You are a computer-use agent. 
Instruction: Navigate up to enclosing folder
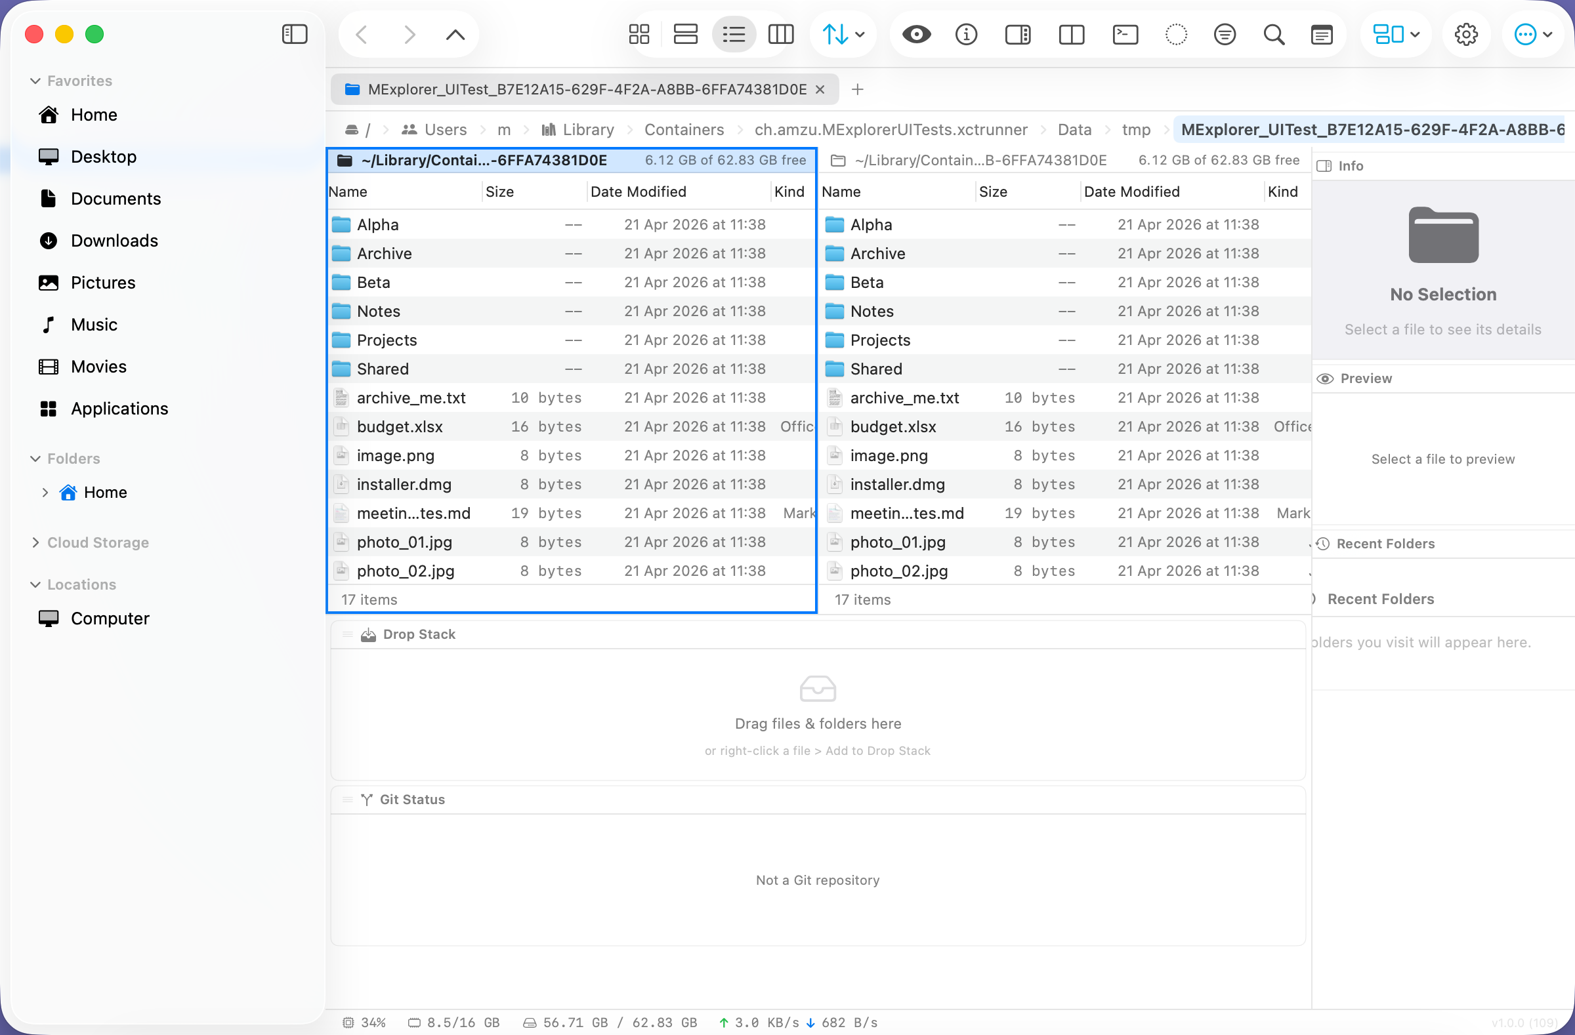[x=455, y=33]
